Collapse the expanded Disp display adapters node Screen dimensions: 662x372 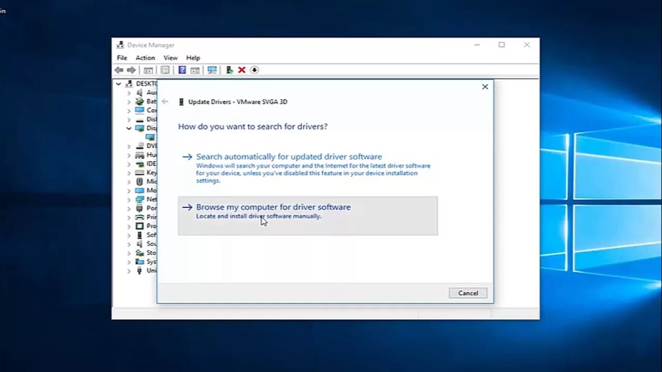[129, 128]
